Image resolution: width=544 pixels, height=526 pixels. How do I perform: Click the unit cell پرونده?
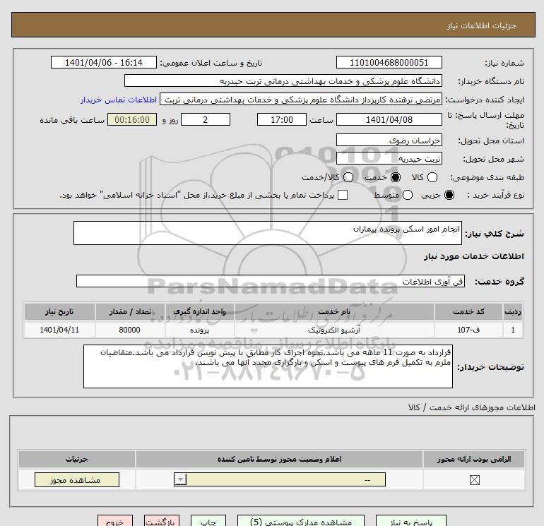tap(199, 330)
